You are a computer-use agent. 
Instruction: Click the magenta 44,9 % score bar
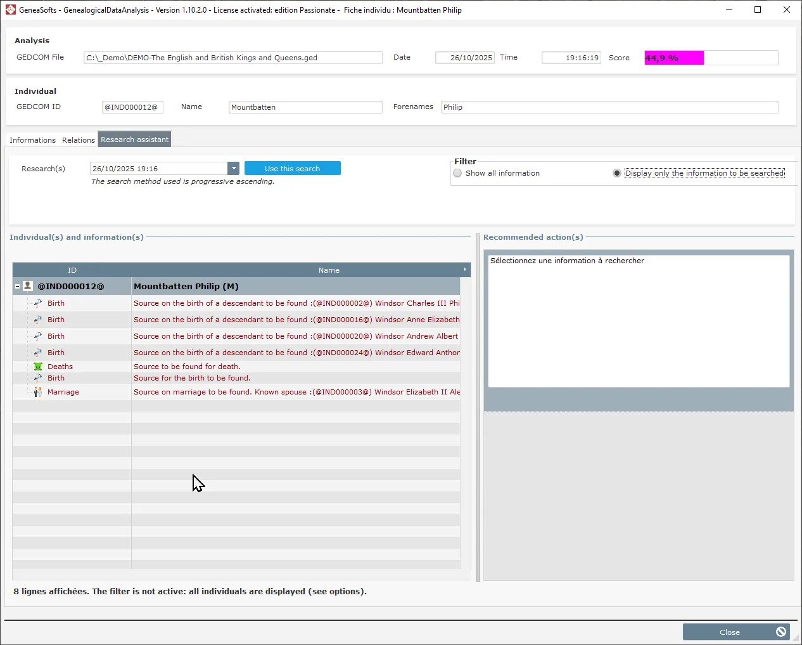pos(673,58)
